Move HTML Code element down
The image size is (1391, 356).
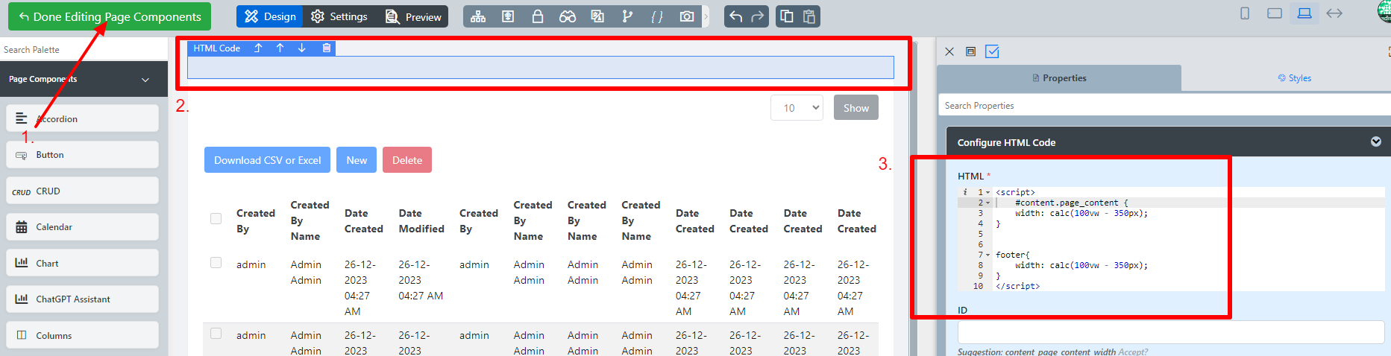pos(301,48)
